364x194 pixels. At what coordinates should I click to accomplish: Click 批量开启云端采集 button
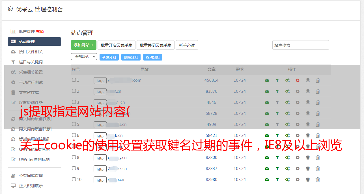tap(117, 45)
